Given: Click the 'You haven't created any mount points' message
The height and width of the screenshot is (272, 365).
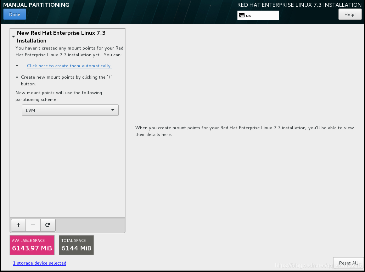Looking at the screenshot, I should tap(69, 51).
